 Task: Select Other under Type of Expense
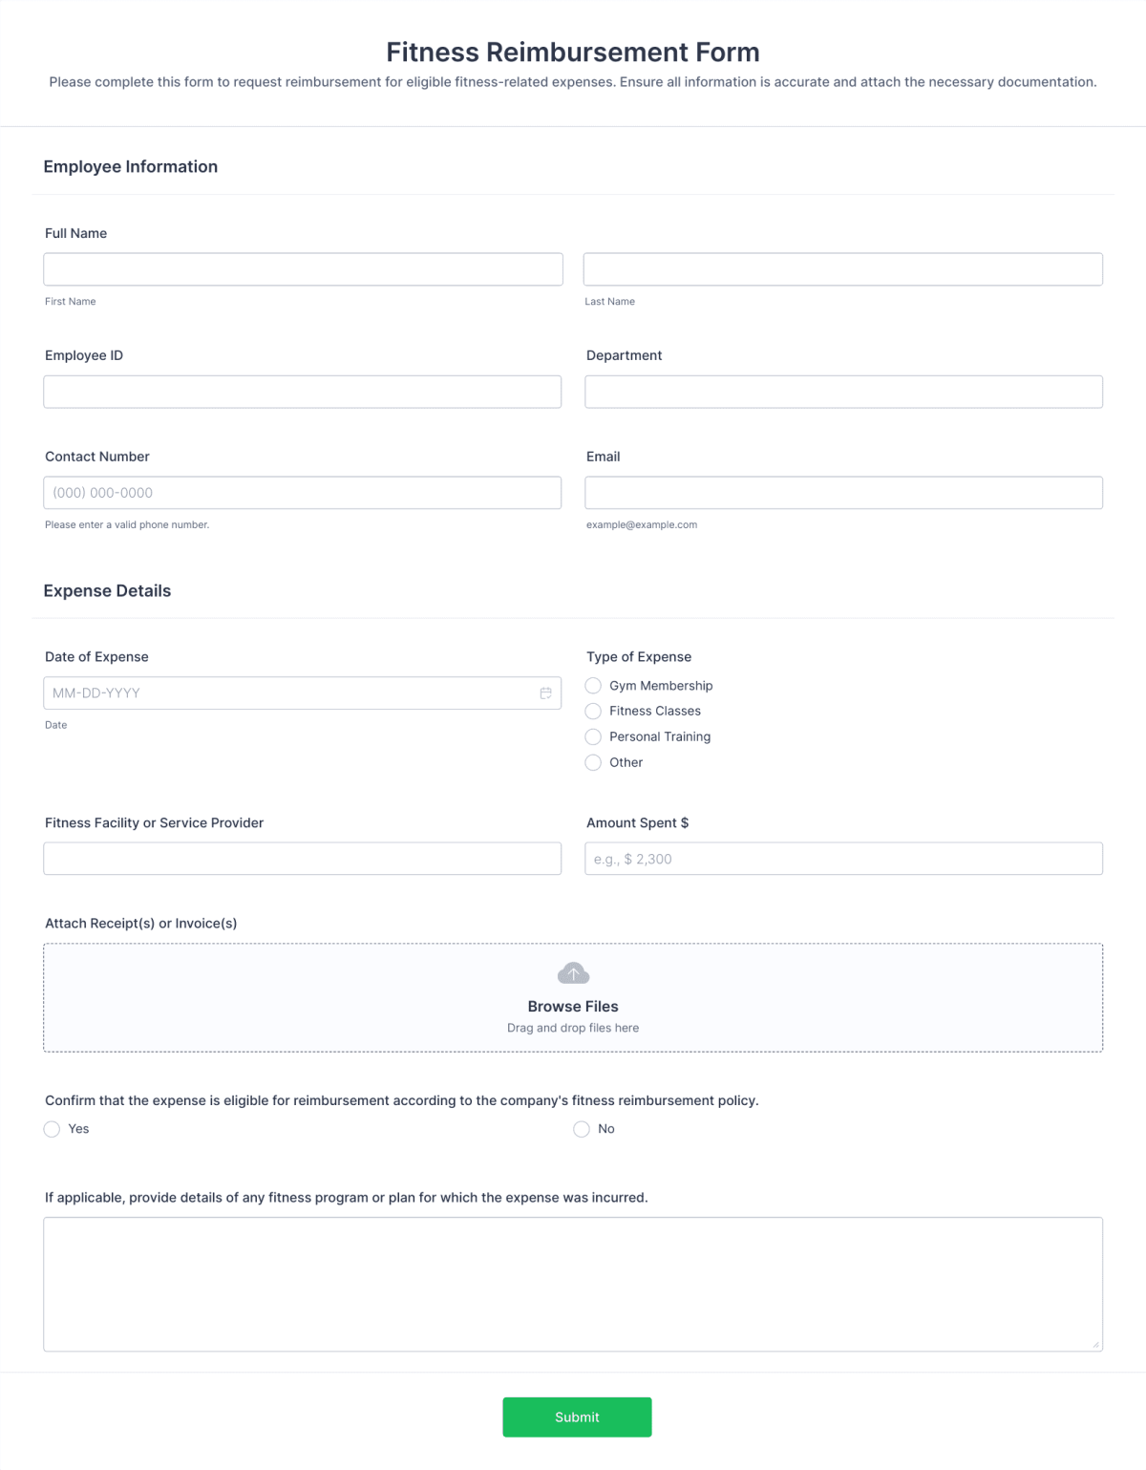tap(593, 762)
